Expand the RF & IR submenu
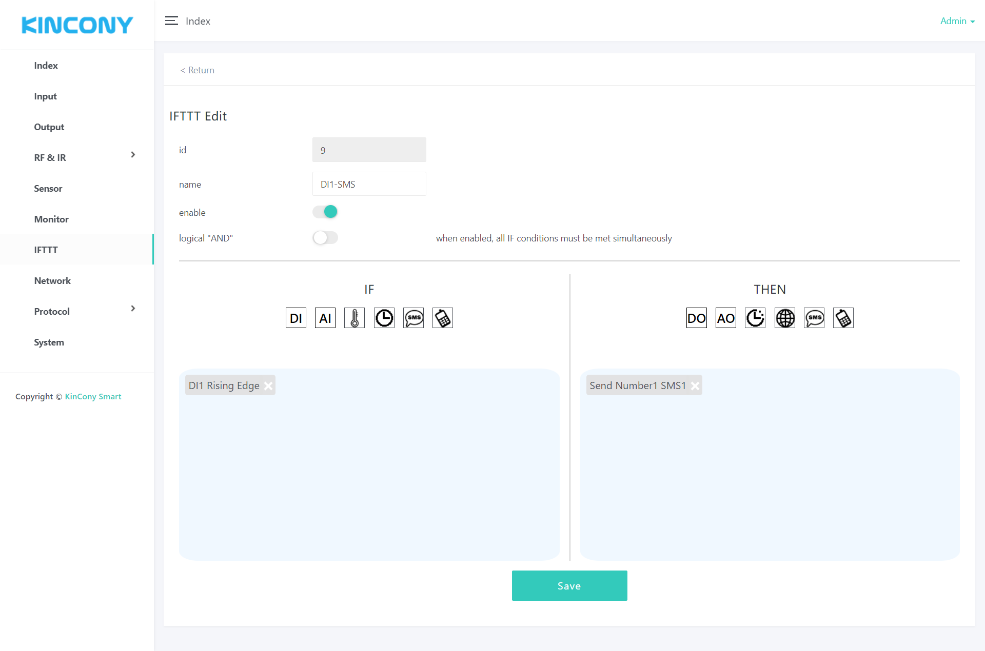985x651 pixels. [x=133, y=155]
